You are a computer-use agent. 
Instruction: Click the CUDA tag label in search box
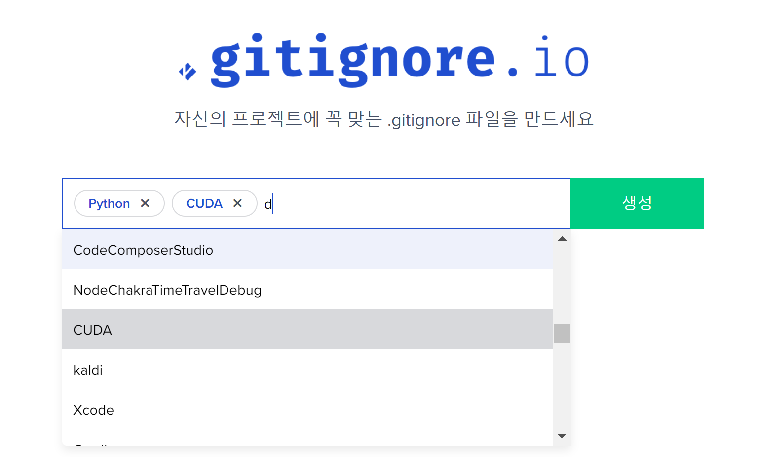[x=204, y=203]
